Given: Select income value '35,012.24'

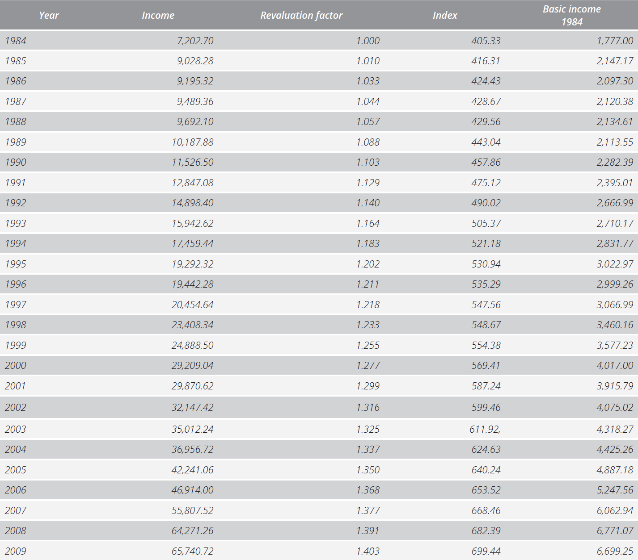Looking at the screenshot, I should 193,429.
